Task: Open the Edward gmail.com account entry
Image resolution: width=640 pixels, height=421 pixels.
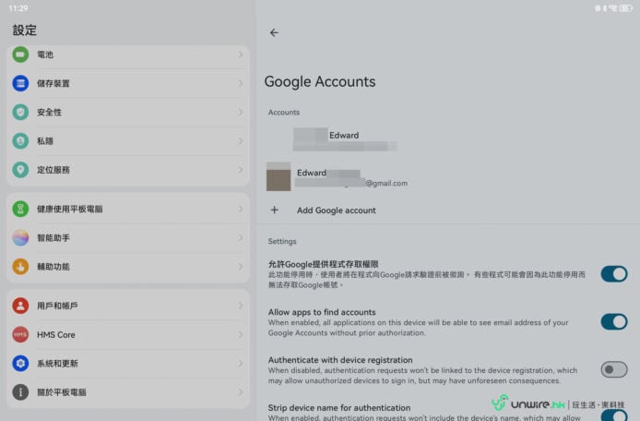Action: pos(350,177)
